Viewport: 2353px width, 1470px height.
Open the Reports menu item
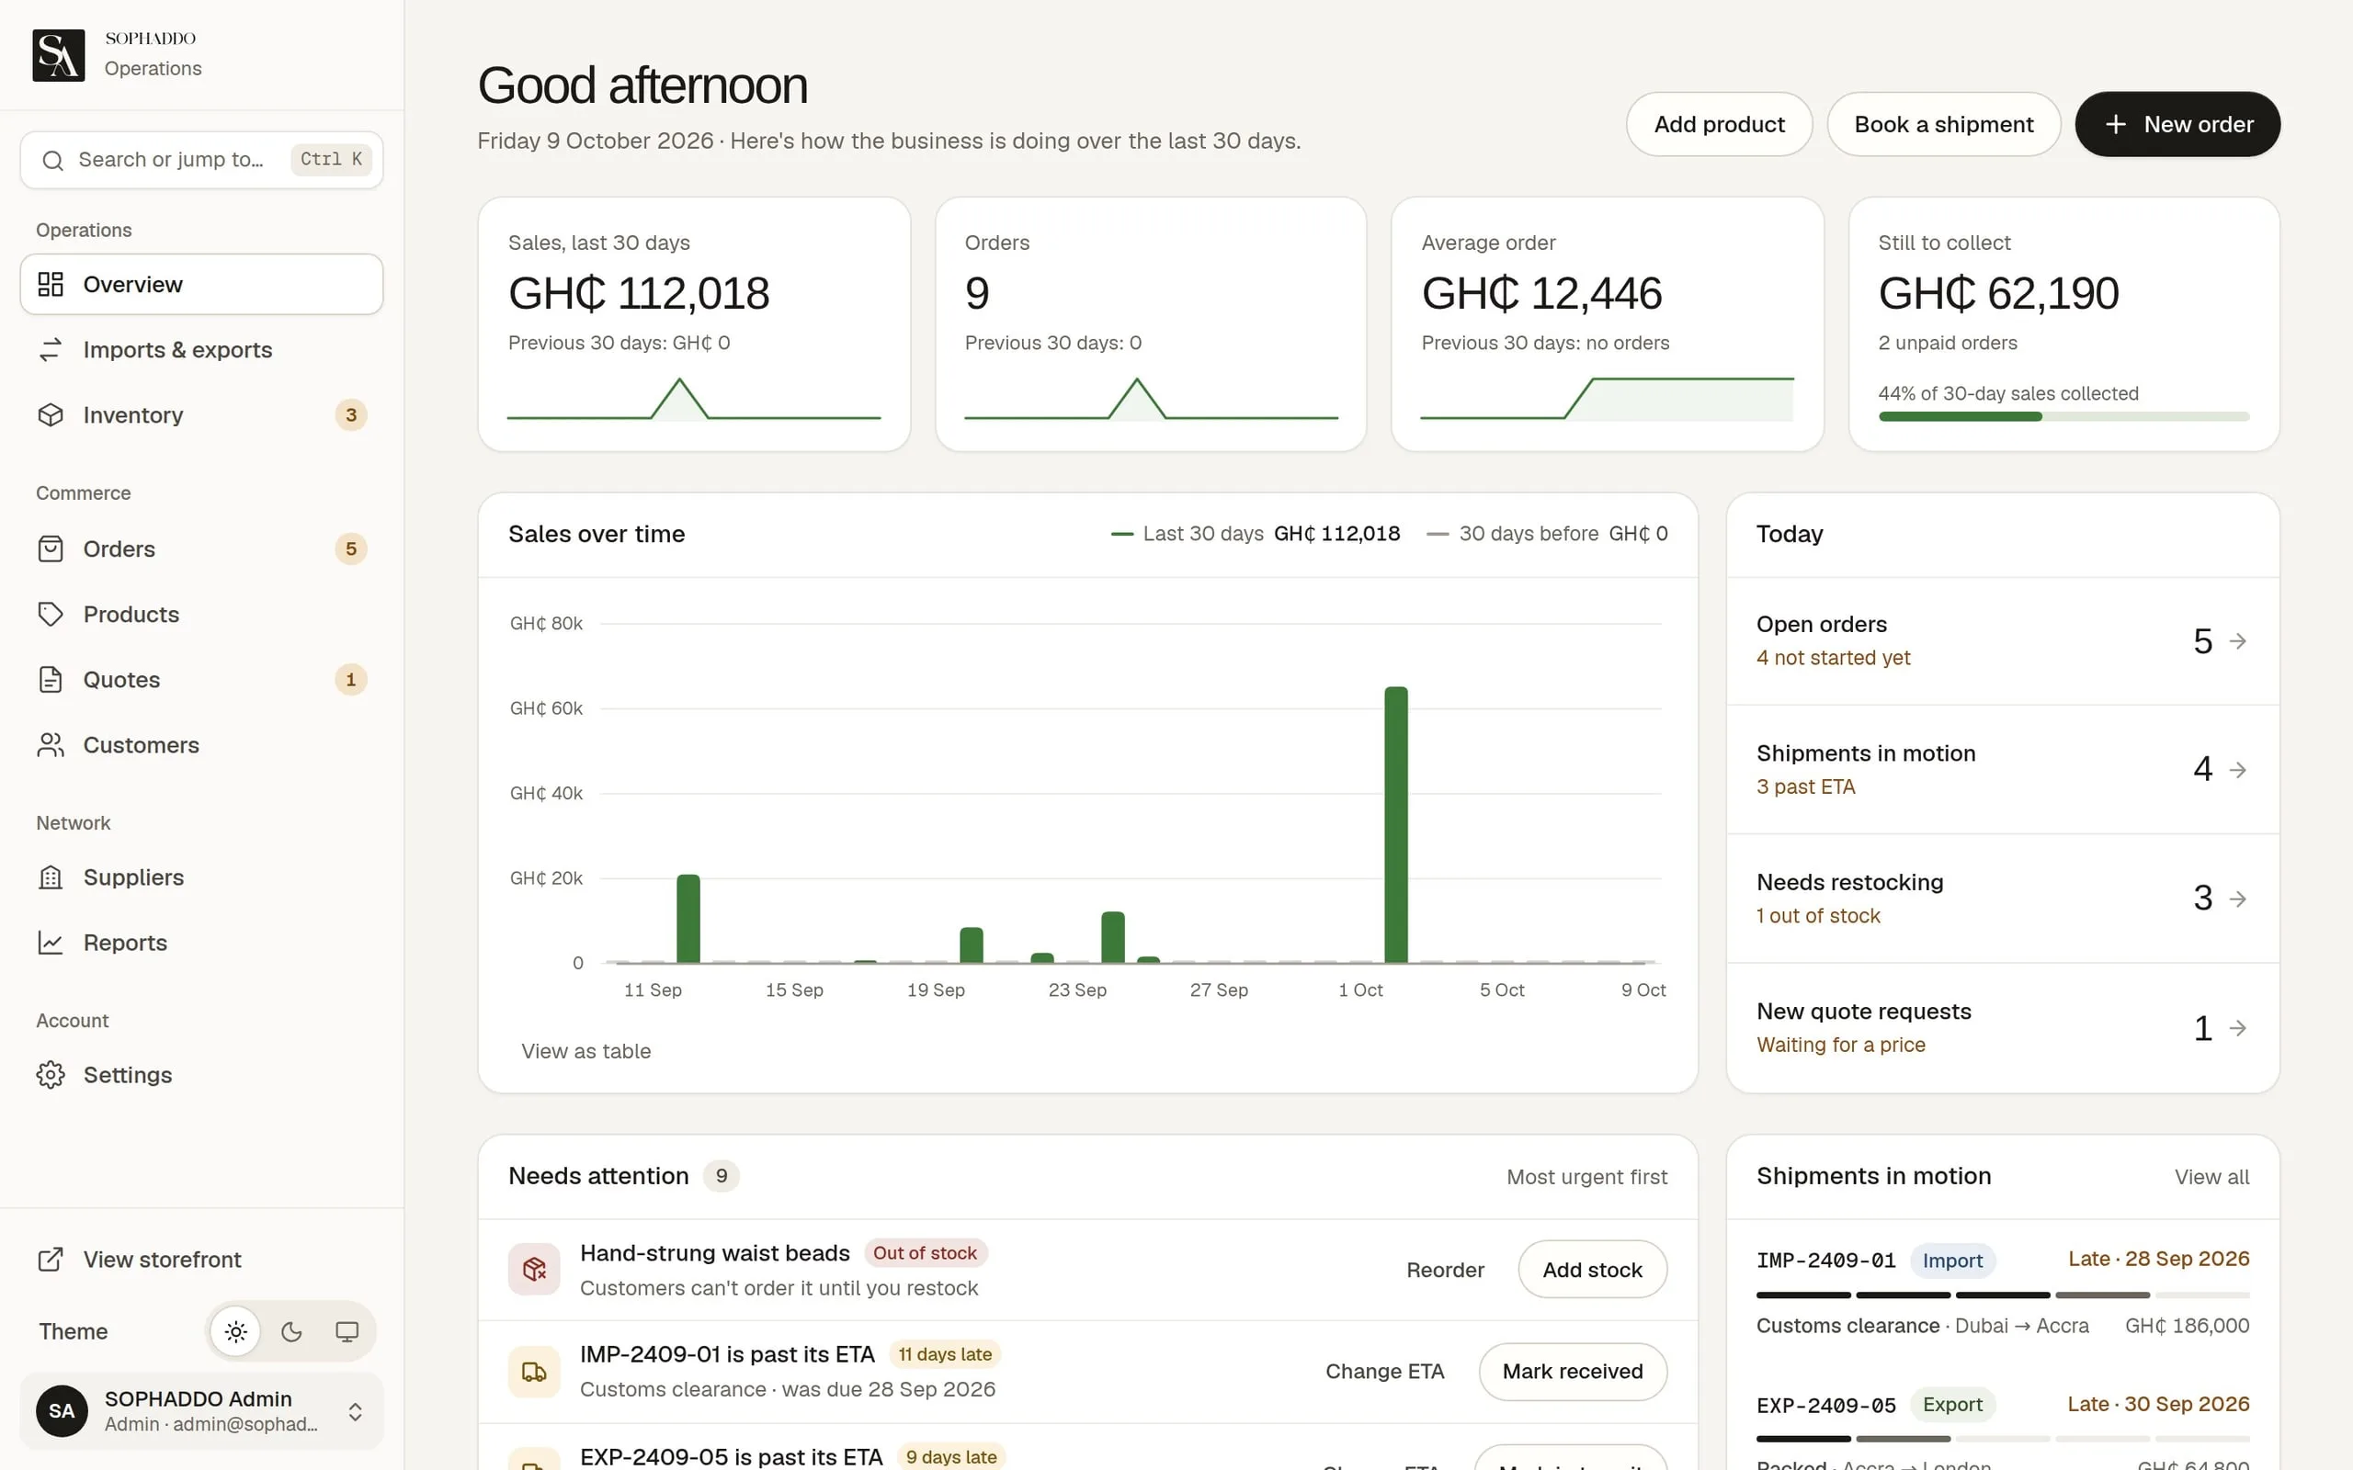pos(201,942)
